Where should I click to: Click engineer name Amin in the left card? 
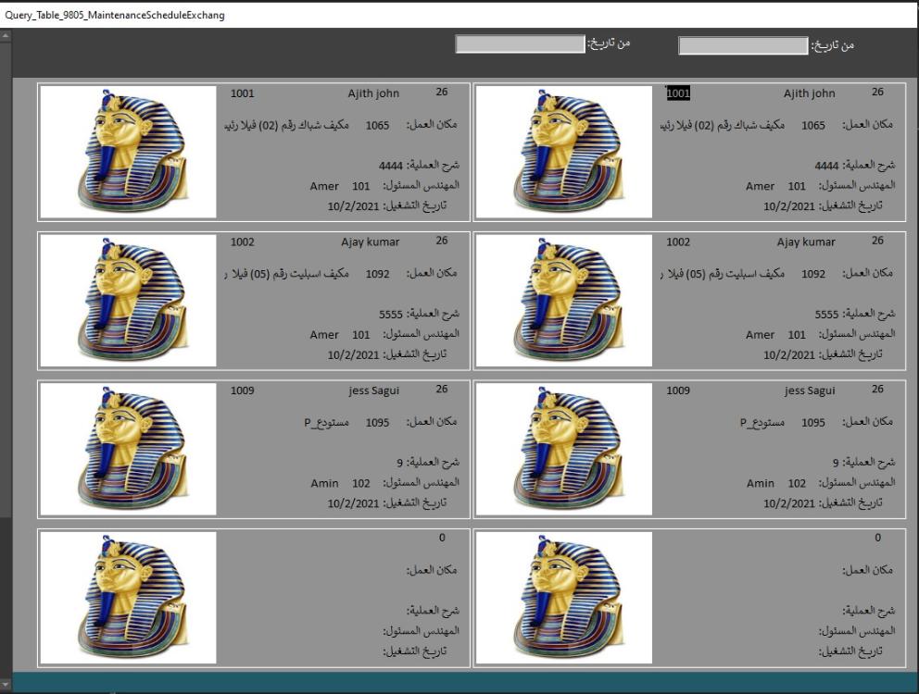click(324, 483)
